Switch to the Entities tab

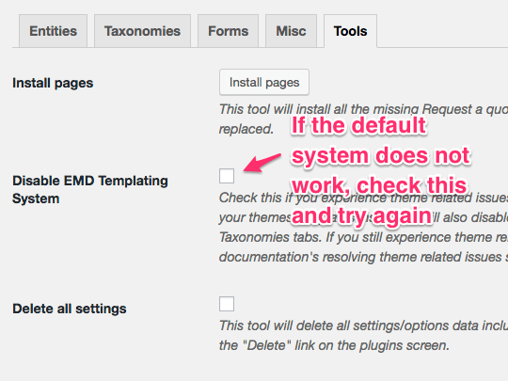pyautogui.click(x=53, y=31)
